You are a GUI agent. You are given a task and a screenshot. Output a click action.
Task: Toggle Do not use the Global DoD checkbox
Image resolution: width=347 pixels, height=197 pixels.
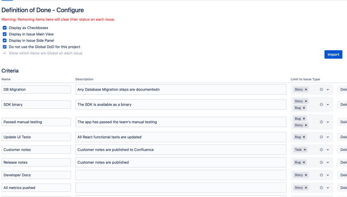click(5, 47)
